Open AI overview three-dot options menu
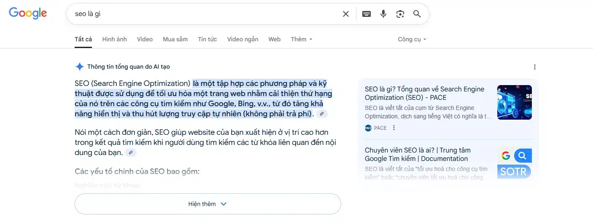 (535, 67)
